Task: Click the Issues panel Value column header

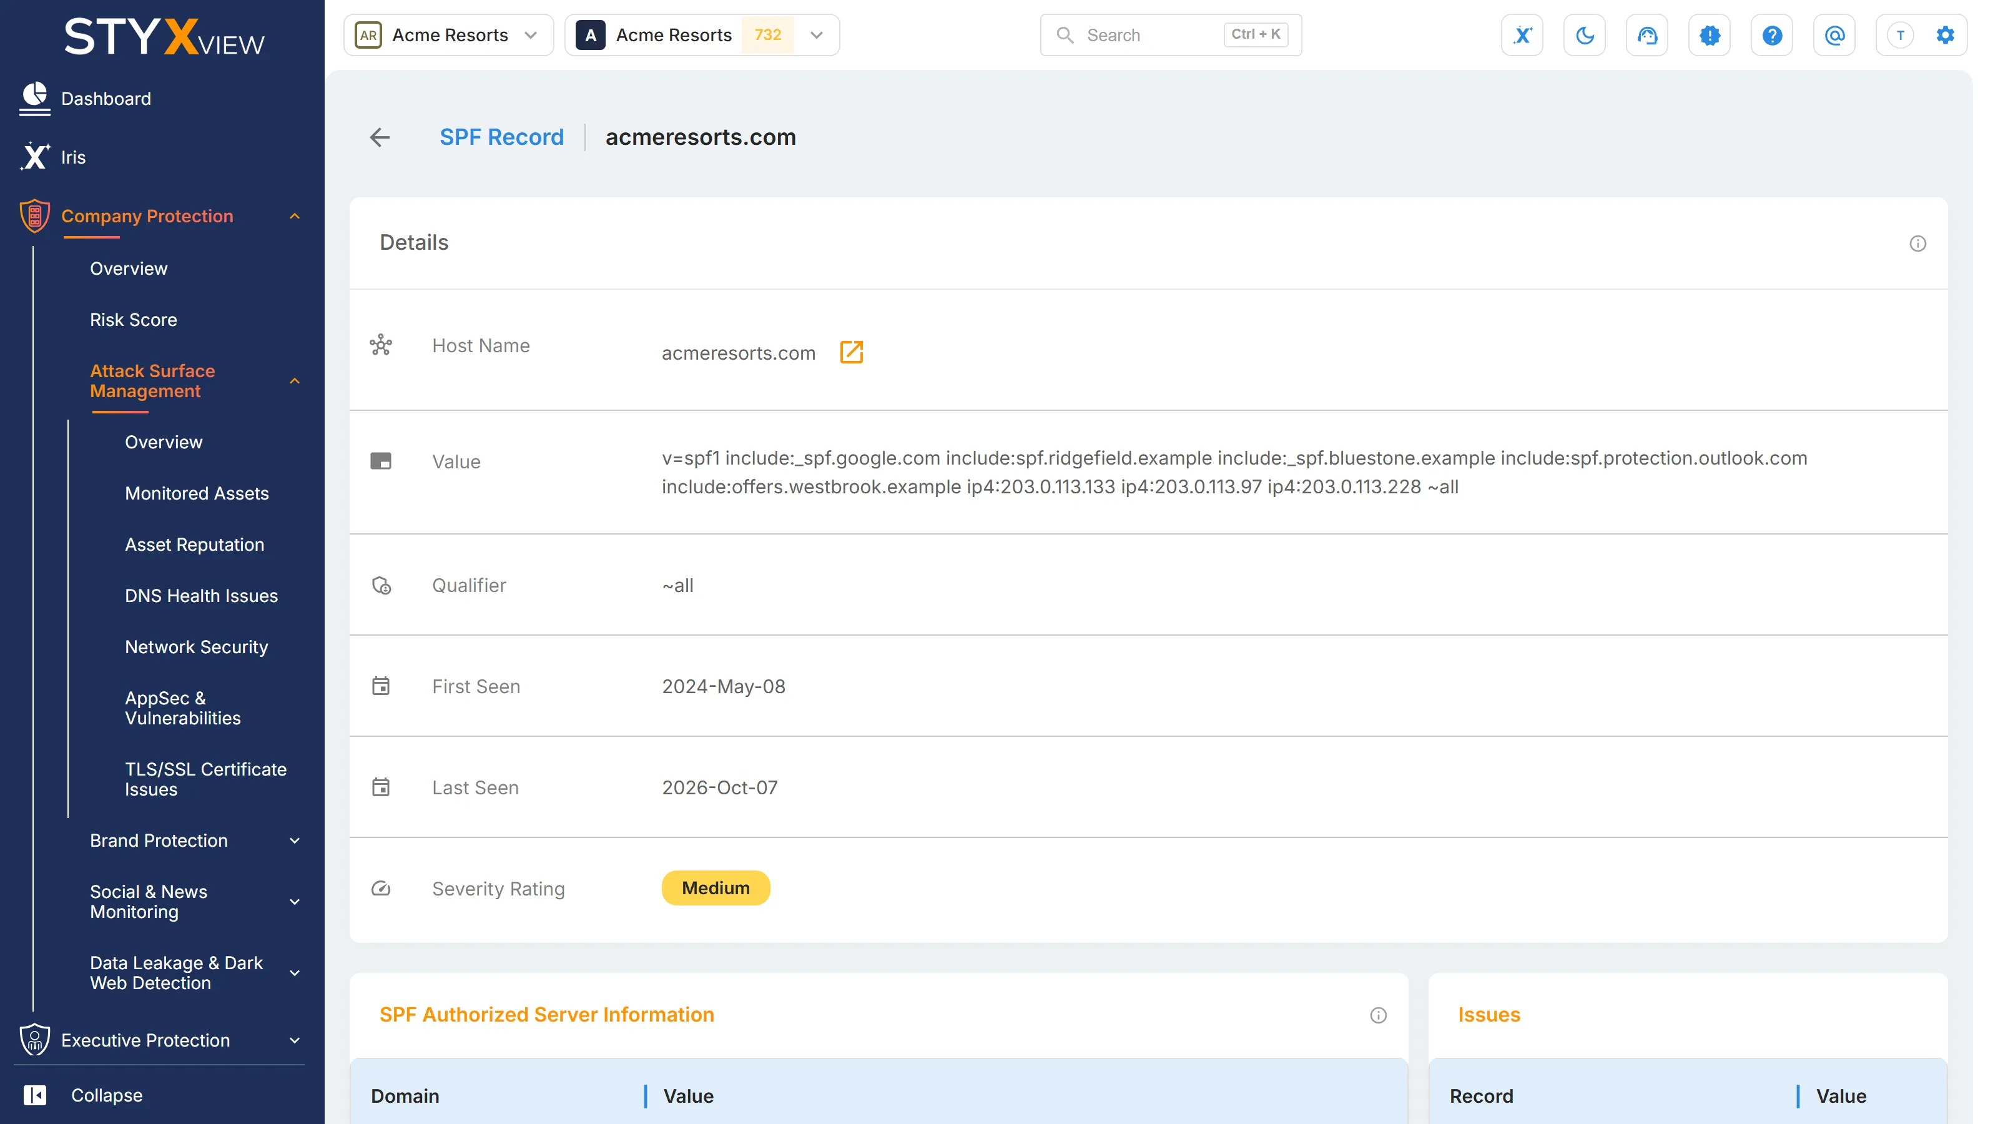Action: tap(1841, 1096)
